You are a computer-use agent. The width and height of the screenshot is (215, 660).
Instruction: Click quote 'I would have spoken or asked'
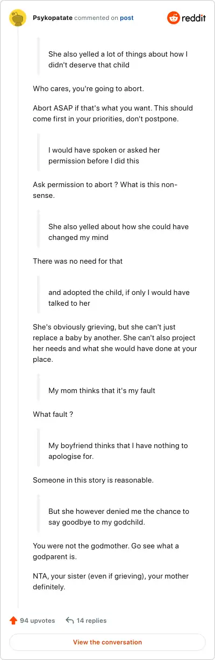click(104, 155)
